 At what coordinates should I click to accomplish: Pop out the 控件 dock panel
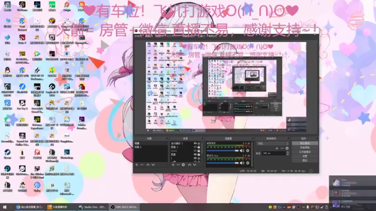coord(317,138)
